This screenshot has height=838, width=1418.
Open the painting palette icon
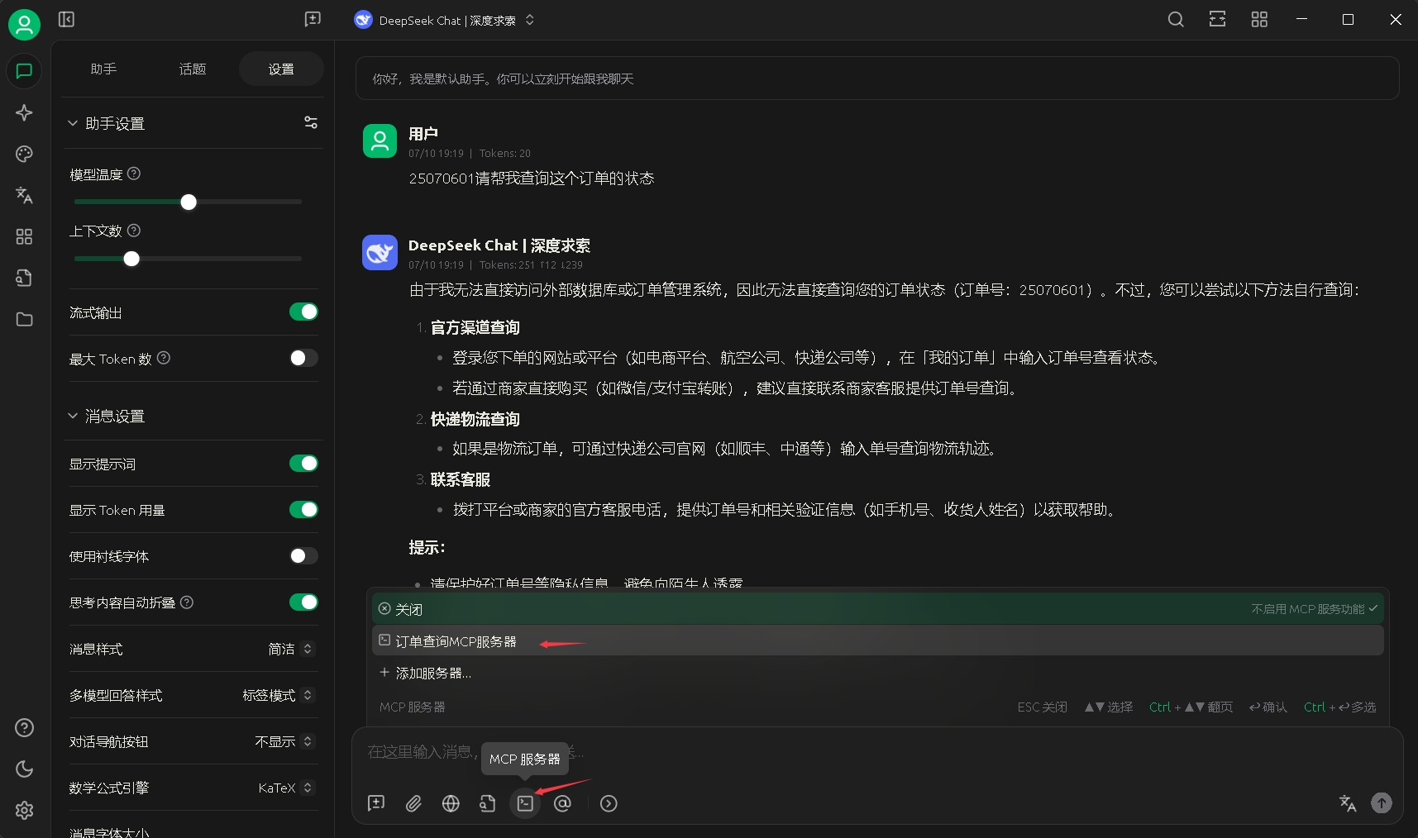pos(24,154)
